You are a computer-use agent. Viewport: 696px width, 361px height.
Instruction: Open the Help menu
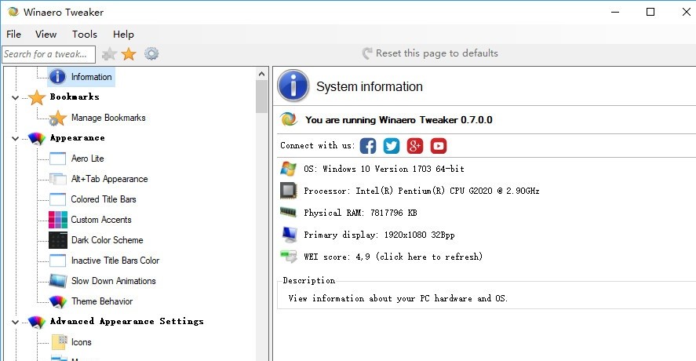click(123, 35)
